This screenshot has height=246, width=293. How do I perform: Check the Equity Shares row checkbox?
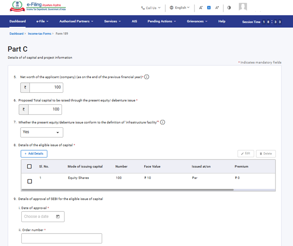click(x=29, y=182)
